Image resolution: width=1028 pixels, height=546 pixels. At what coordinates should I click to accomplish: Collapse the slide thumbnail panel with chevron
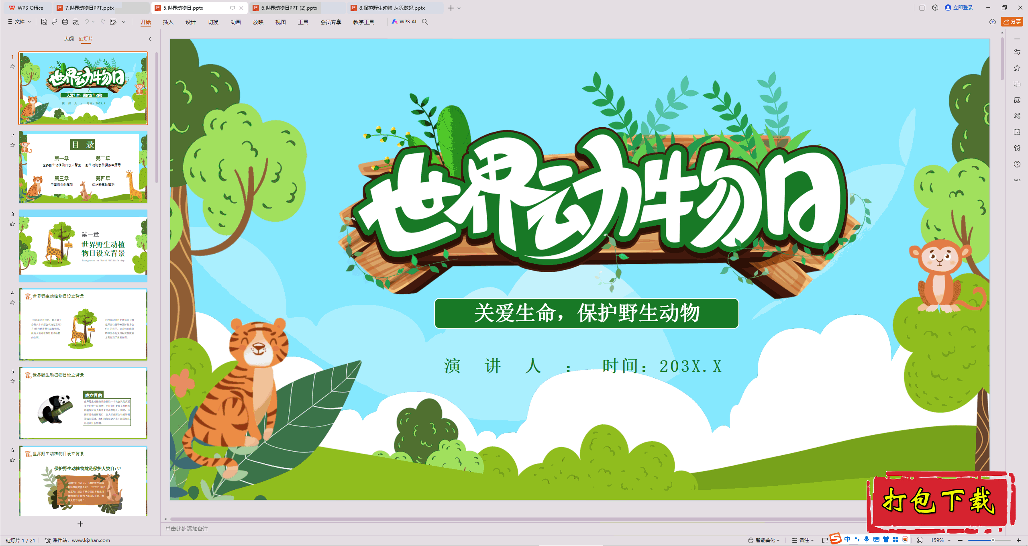pyautogui.click(x=150, y=39)
